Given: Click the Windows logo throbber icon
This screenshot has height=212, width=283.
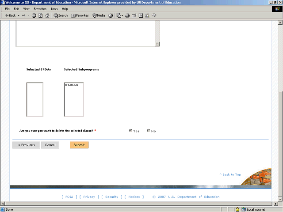Looking at the screenshot, I should coord(277,9).
